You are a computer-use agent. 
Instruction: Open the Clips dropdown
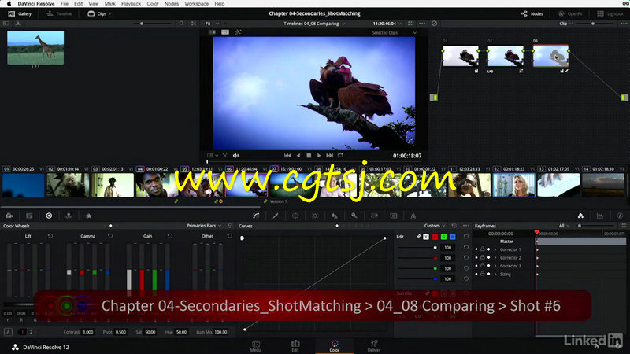coord(100,13)
